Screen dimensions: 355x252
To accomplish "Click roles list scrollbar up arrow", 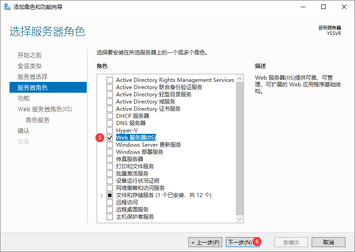I will point(239,78).
